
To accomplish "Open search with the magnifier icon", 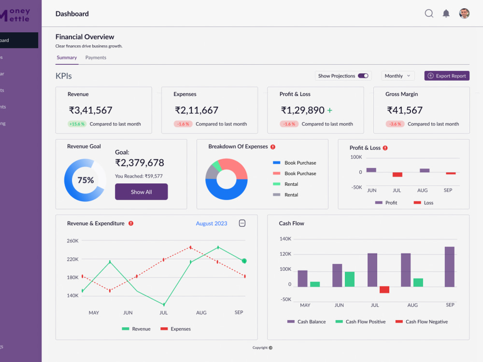I will (429, 14).
